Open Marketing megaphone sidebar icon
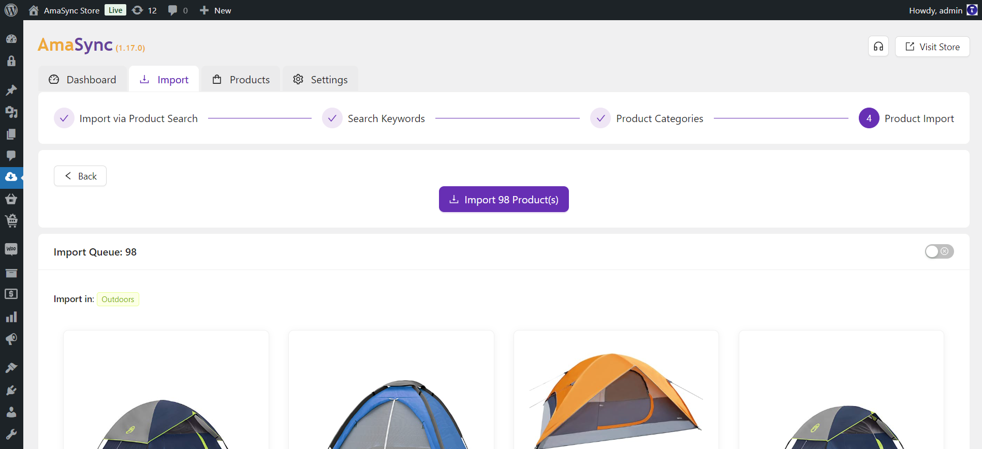The image size is (982, 449). point(11,339)
